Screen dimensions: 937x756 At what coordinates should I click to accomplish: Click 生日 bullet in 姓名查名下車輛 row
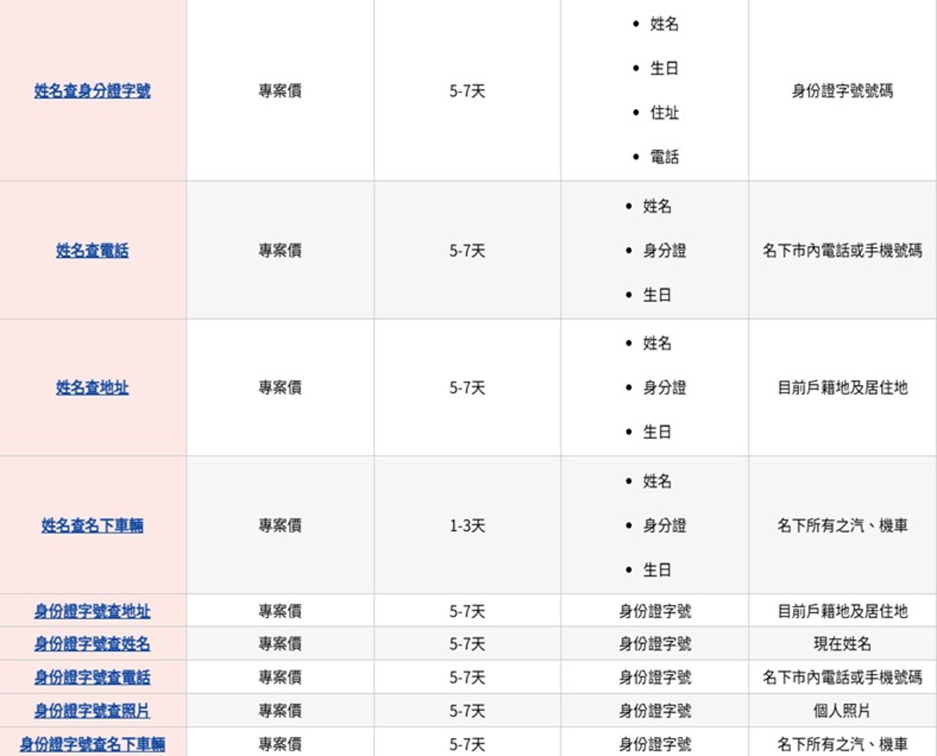coord(657,570)
